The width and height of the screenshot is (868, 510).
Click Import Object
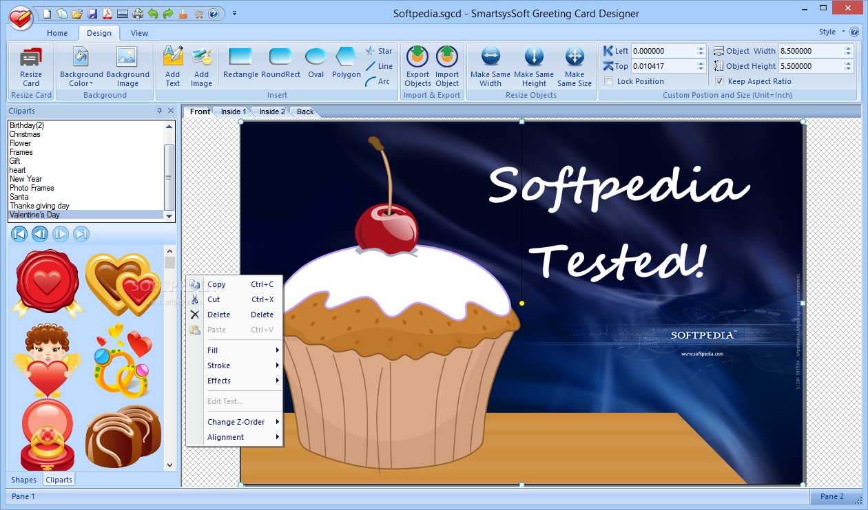pos(447,67)
